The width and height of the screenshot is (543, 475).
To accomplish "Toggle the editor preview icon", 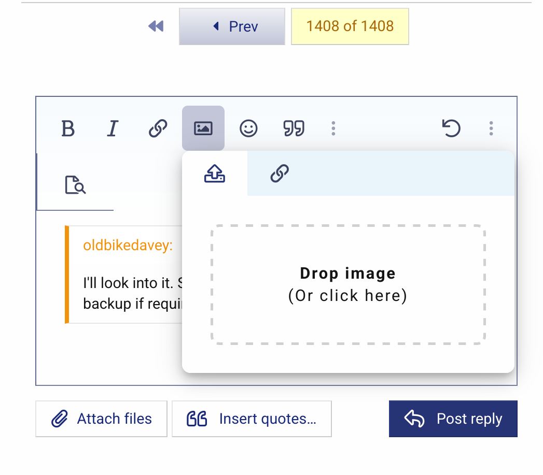I will (75, 185).
